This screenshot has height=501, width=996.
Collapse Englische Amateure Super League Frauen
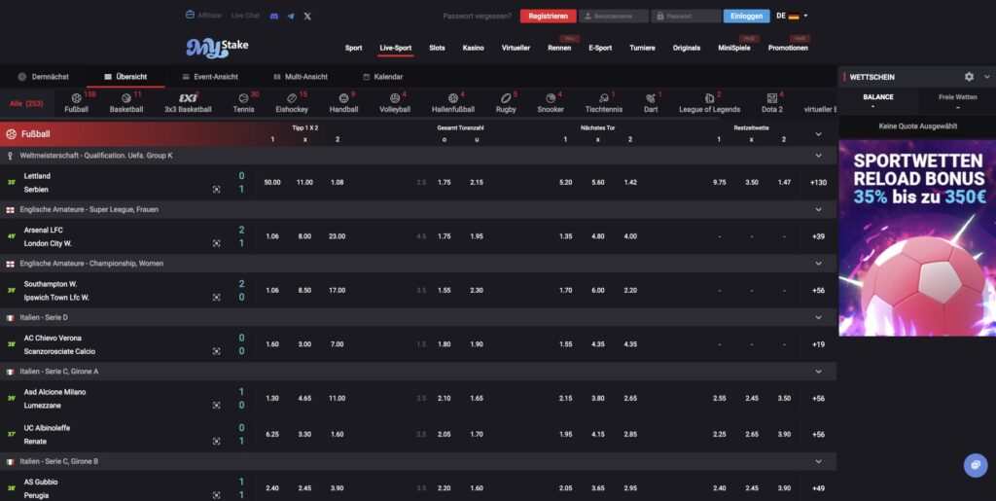(818, 209)
